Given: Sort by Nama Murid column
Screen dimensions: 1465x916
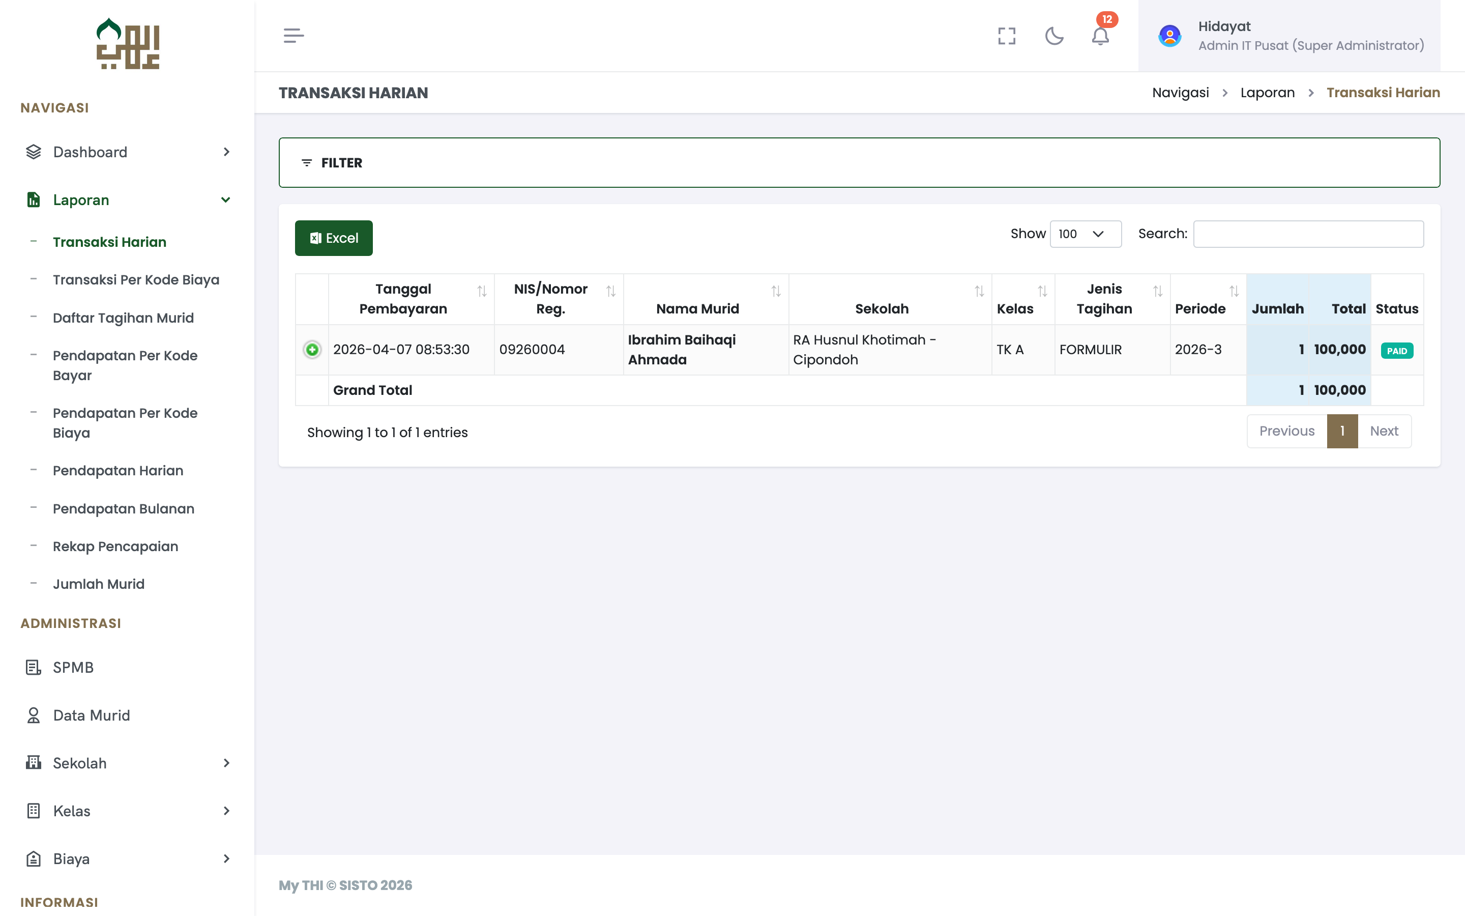Looking at the screenshot, I should tap(706, 299).
